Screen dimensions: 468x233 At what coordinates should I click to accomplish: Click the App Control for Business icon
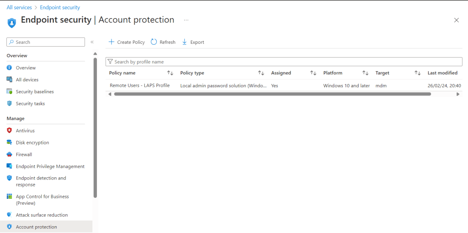(x=9, y=196)
